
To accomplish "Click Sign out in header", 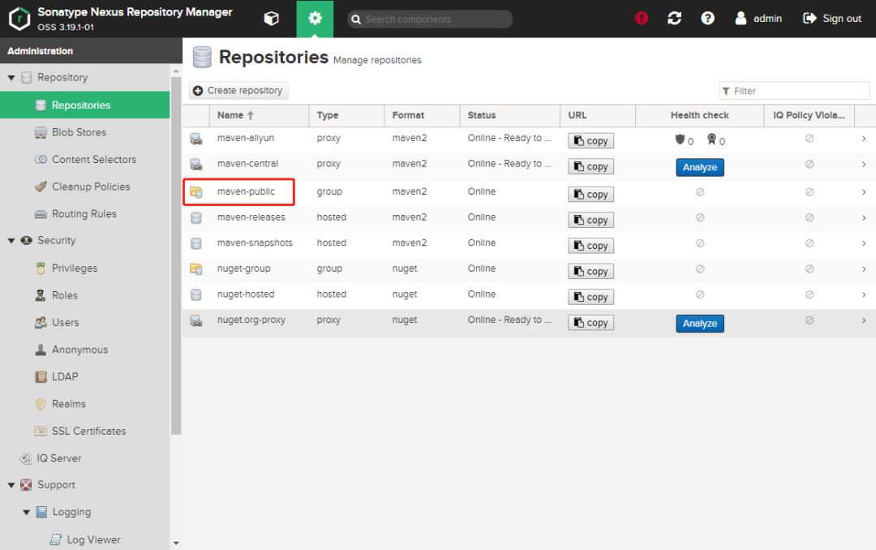I will (832, 19).
